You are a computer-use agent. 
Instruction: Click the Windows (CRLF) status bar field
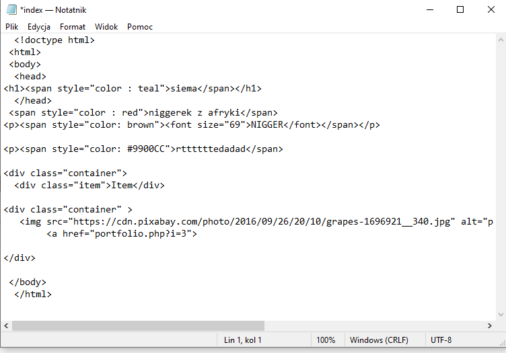[x=380, y=340]
